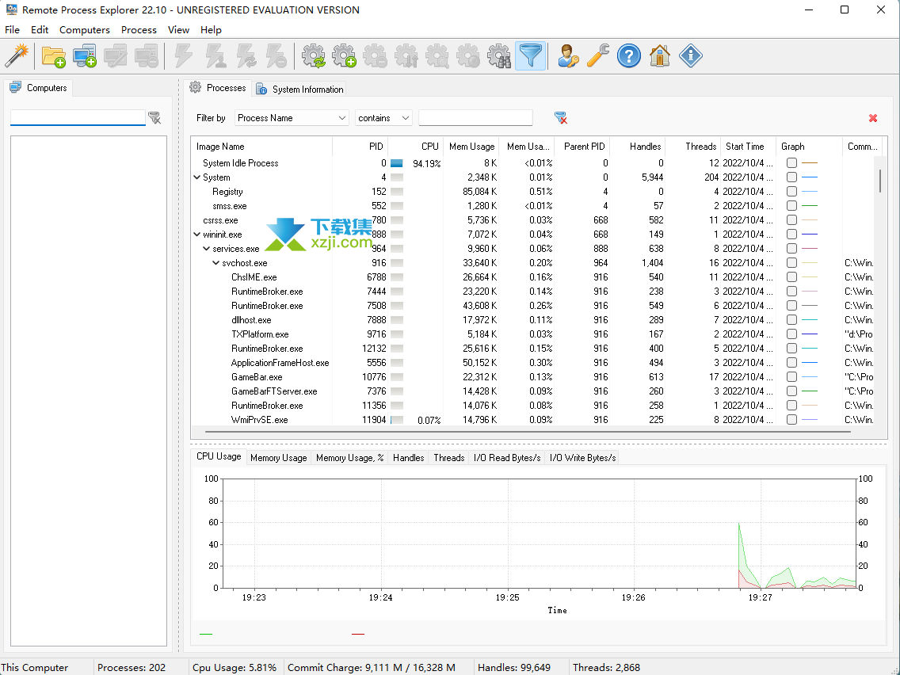Image resolution: width=900 pixels, height=675 pixels.
Task: Sort by the Mem Usage column header
Action: pos(471,147)
